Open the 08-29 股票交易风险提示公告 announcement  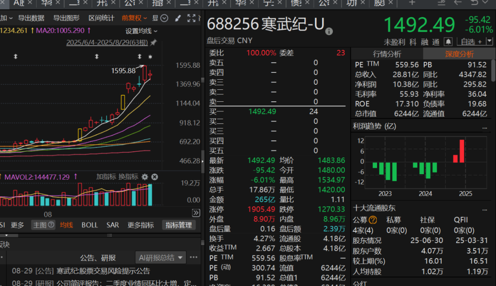click(x=103, y=271)
